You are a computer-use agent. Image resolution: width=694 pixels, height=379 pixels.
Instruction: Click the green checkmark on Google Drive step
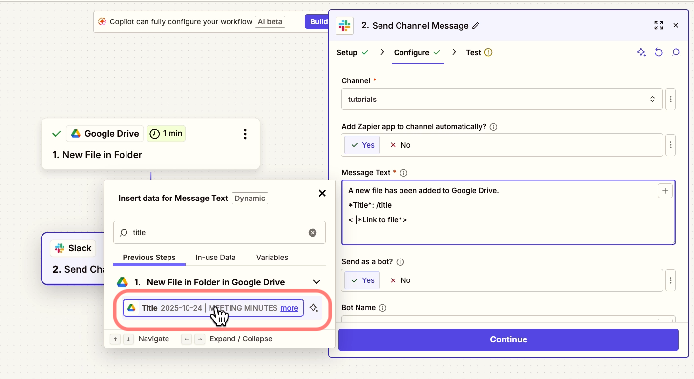56,134
